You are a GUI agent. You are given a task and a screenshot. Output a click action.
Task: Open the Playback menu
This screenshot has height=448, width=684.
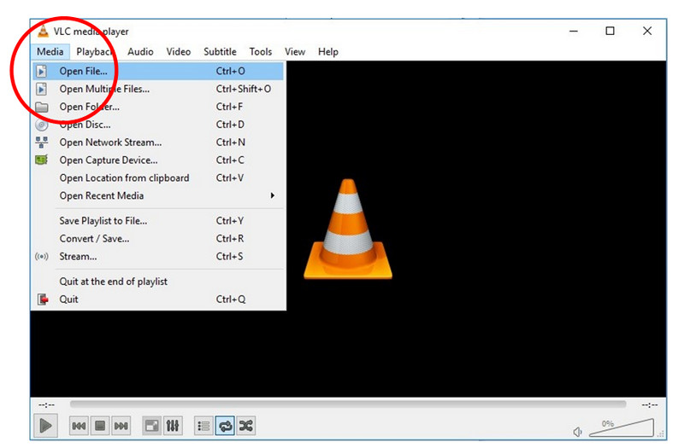coord(94,52)
